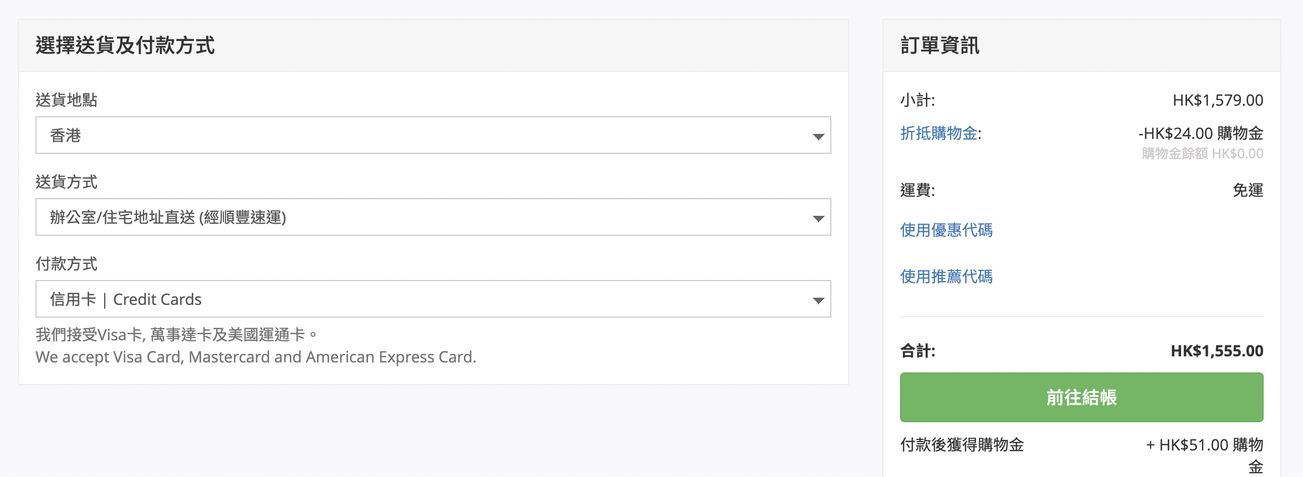Open the 使用優惠代碼 link
Image resolution: width=1303 pixels, height=477 pixels.
pos(946,230)
